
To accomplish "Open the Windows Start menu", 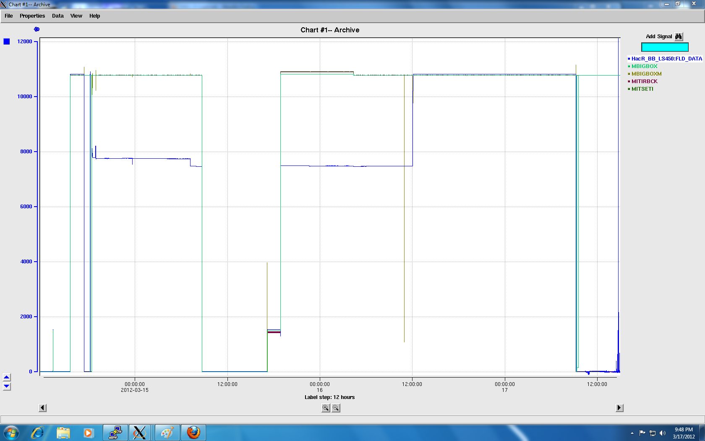I will (11, 433).
